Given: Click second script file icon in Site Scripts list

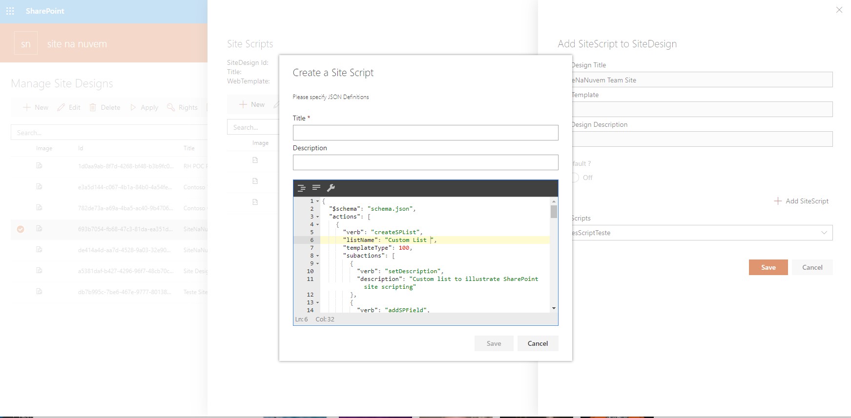Looking at the screenshot, I should tap(255, 181).
